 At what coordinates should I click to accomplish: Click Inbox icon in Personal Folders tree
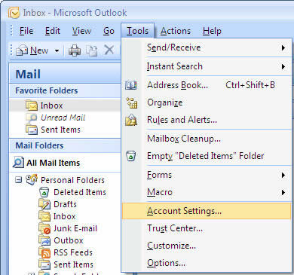point(44,216)
